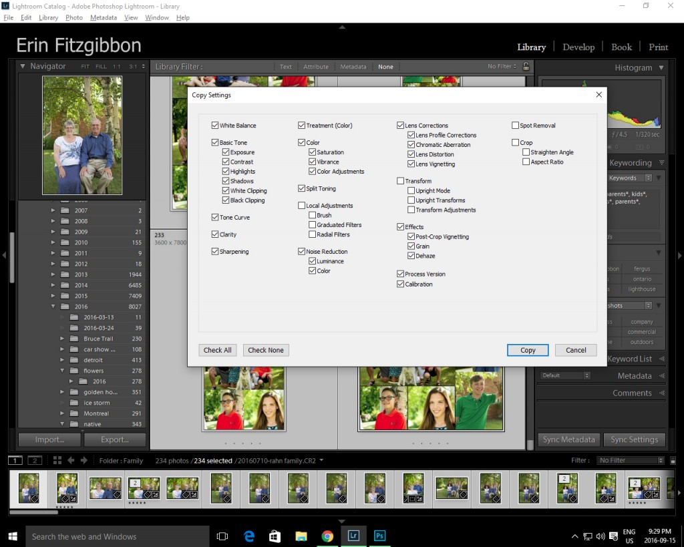Click the Copy button
This screenshot has width=684, height=547.
tap(528, 350)
